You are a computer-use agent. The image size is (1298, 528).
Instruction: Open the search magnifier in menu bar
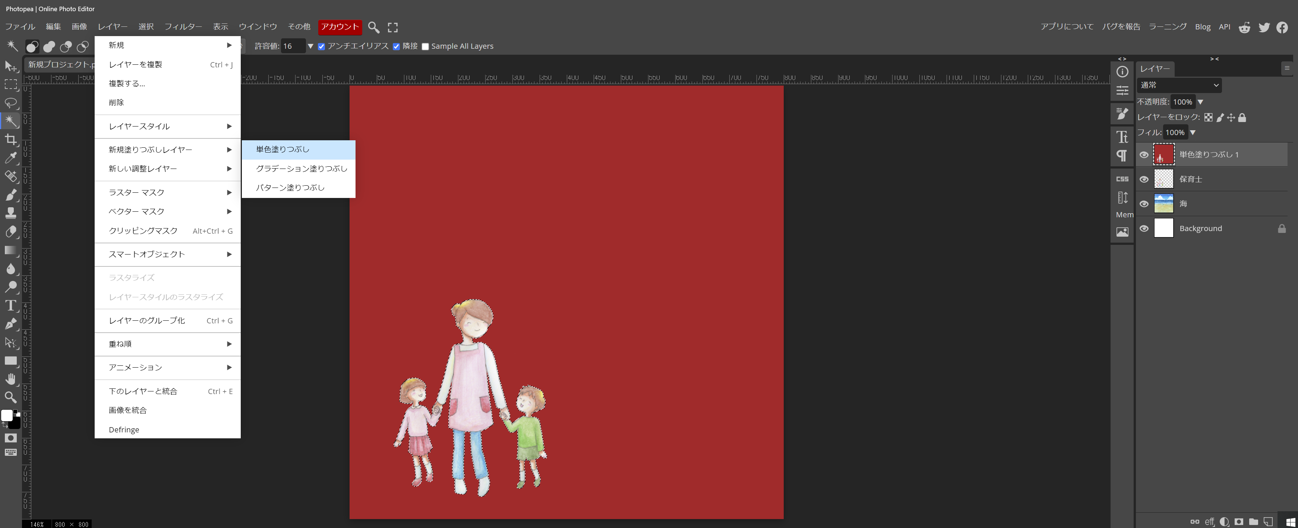coord(373,27)
